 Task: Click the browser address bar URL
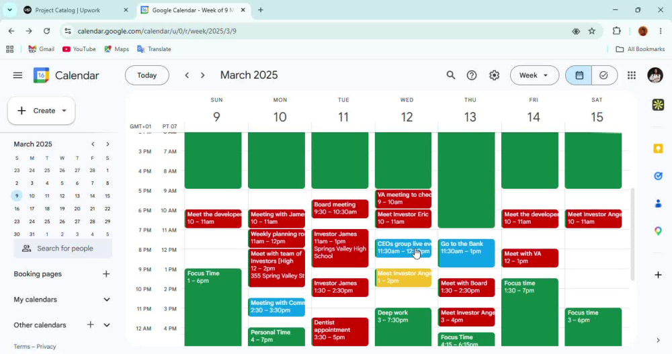(x=157, y=31)
